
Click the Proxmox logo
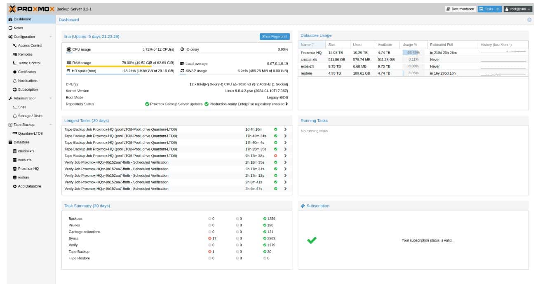coord(31,9)
